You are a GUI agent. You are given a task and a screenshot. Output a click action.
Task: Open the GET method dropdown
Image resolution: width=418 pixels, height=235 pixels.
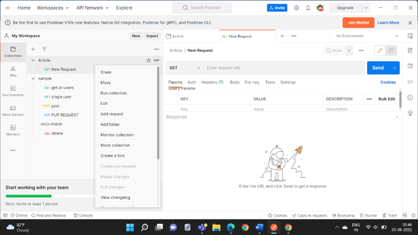pos(185,68)
